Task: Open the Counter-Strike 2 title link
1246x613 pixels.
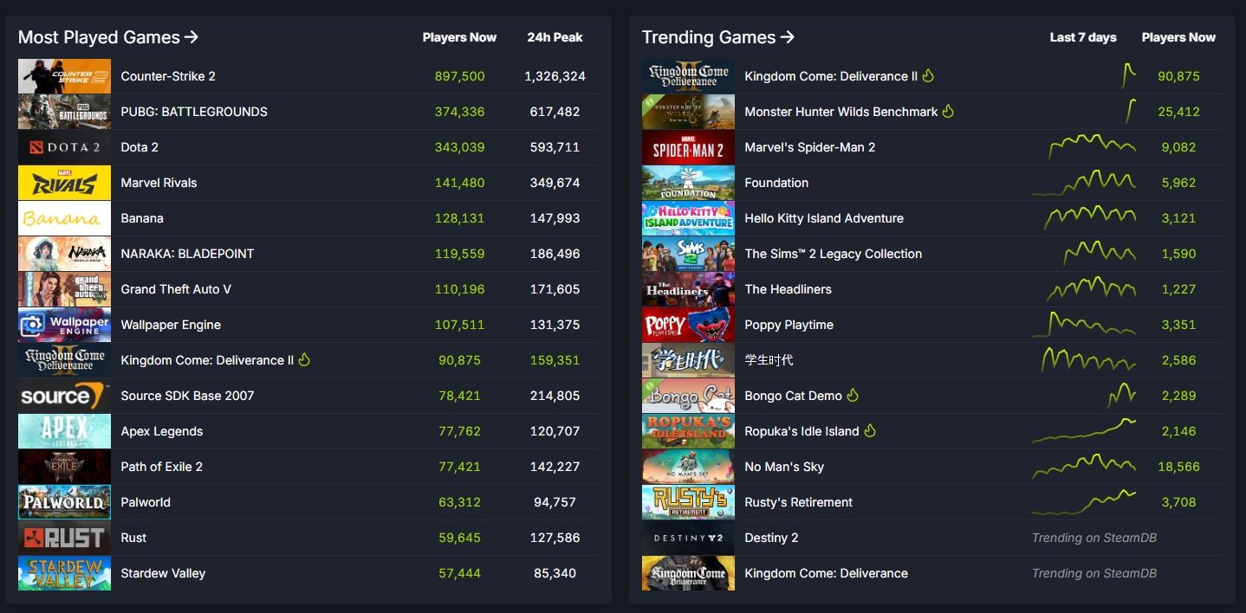Action: coord(168,76)
